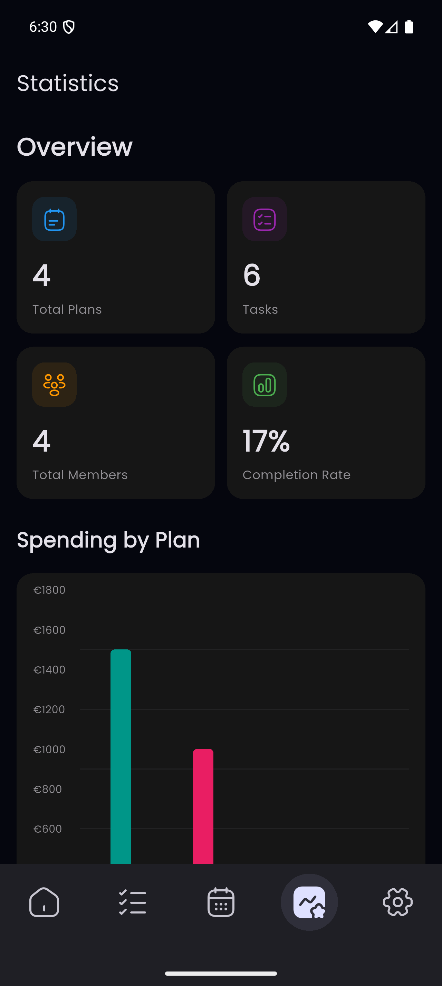Tap the Wi-Fi status icon

point(375,27)
